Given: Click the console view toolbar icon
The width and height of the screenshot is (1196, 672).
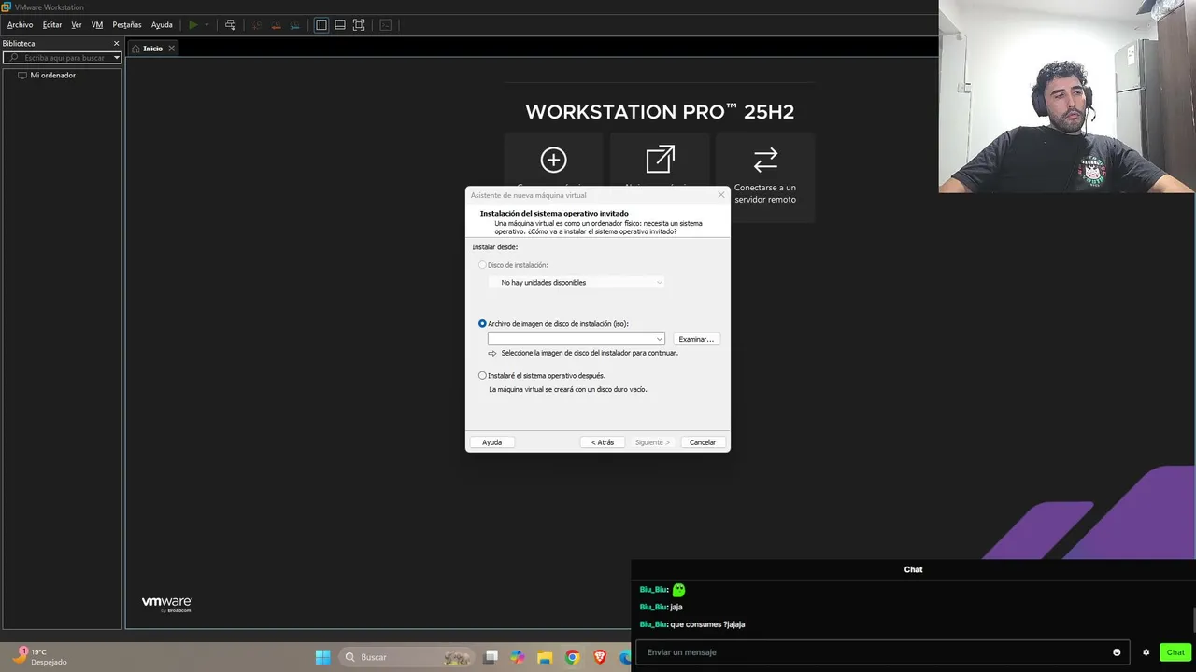Looking at the screenshot, I should point(385,25).
